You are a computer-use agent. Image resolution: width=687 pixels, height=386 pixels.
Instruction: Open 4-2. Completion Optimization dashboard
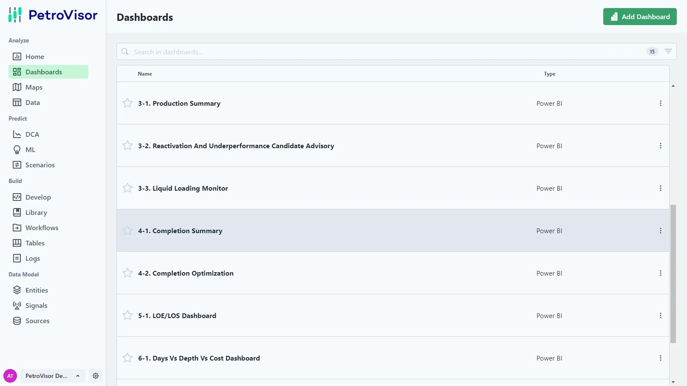point(186,273)
